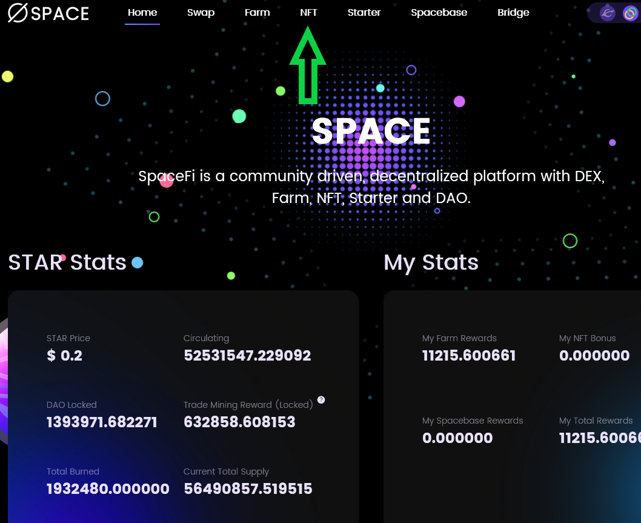Click the My Stats heading
The image size is (641, 523).
coord(431,262)
